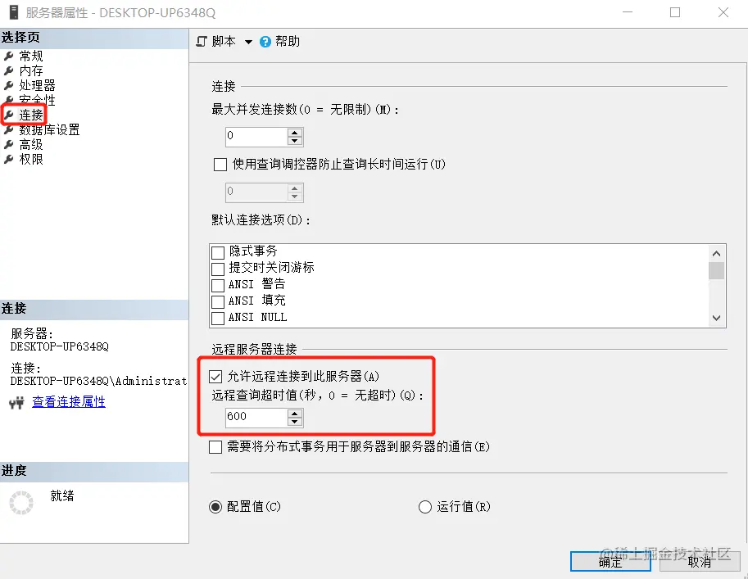Click the wrench icon beside 高级
Viewport: 748px width, 579px height.
[x=8, y=144]
